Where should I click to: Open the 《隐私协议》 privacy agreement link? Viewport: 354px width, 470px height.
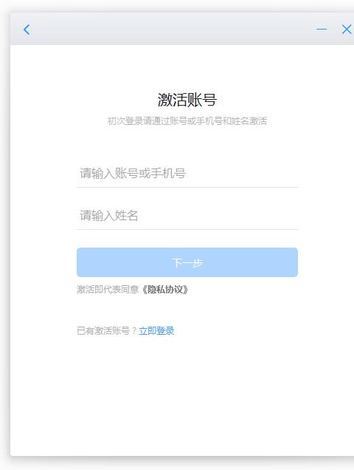coord(164,290)
